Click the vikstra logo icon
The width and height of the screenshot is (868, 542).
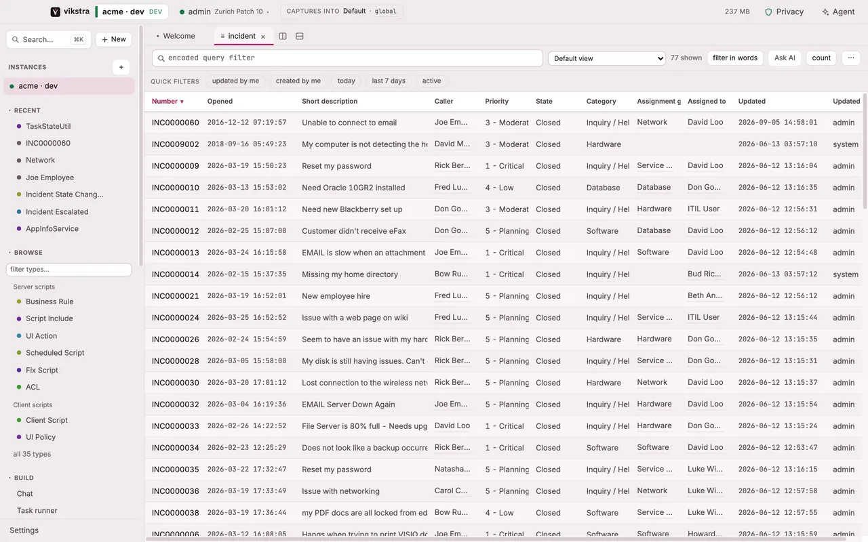click(56, 12)
